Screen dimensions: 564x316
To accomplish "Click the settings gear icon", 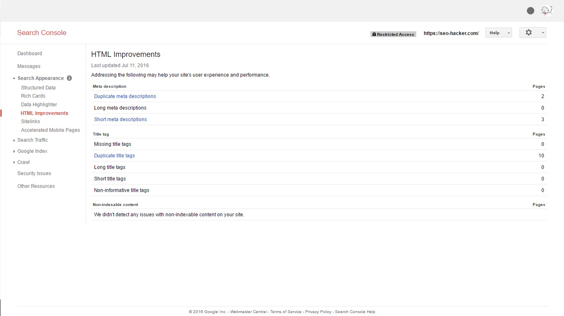I will click(529, 33).
